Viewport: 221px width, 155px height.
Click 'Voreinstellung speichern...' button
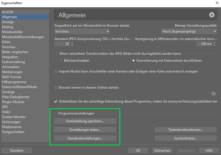(85, 121)
